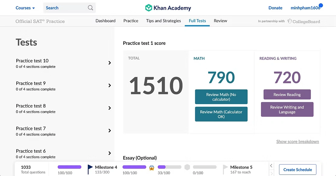The width and height of the screenshot is (336, 176).
Task: Click Show score breakdown link
Action: [298, 141]
